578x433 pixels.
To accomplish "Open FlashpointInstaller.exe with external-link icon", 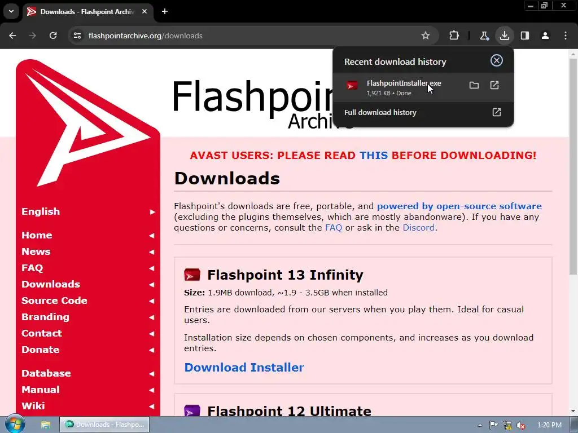I will click(x=494, y=86).
